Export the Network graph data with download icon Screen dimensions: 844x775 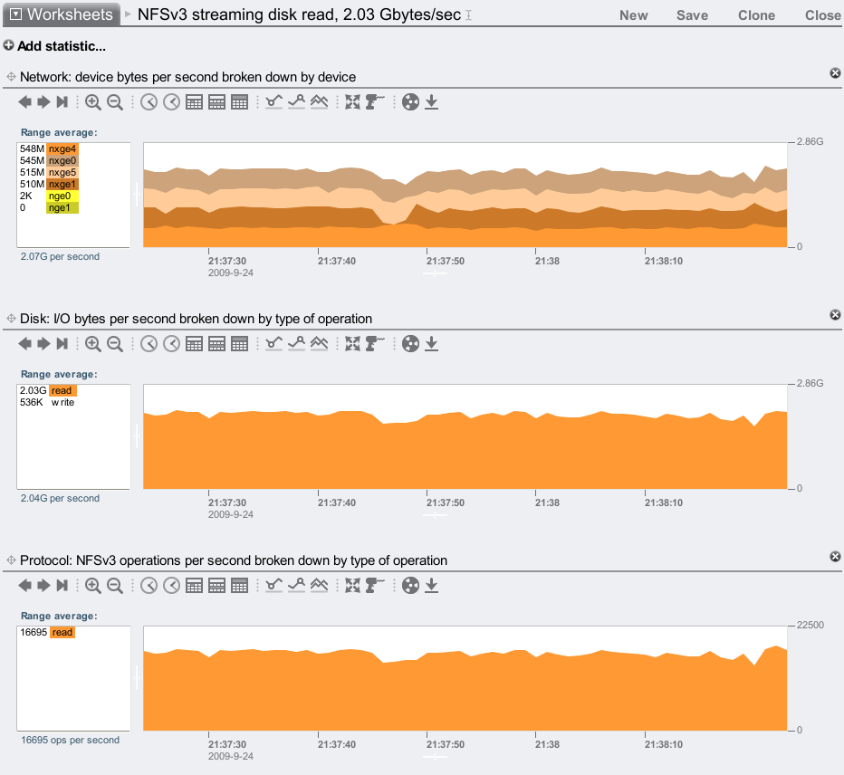coord(432,102)
